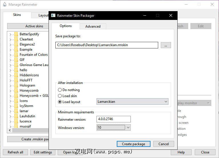Minimize the Rainmeter Skin Packager window
This screenshot has height=158, width=219.
click(x=145, y=15)
